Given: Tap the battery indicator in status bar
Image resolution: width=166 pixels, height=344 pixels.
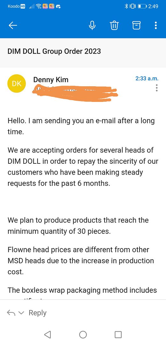Looking at the screenshot, I should [142, 7].
